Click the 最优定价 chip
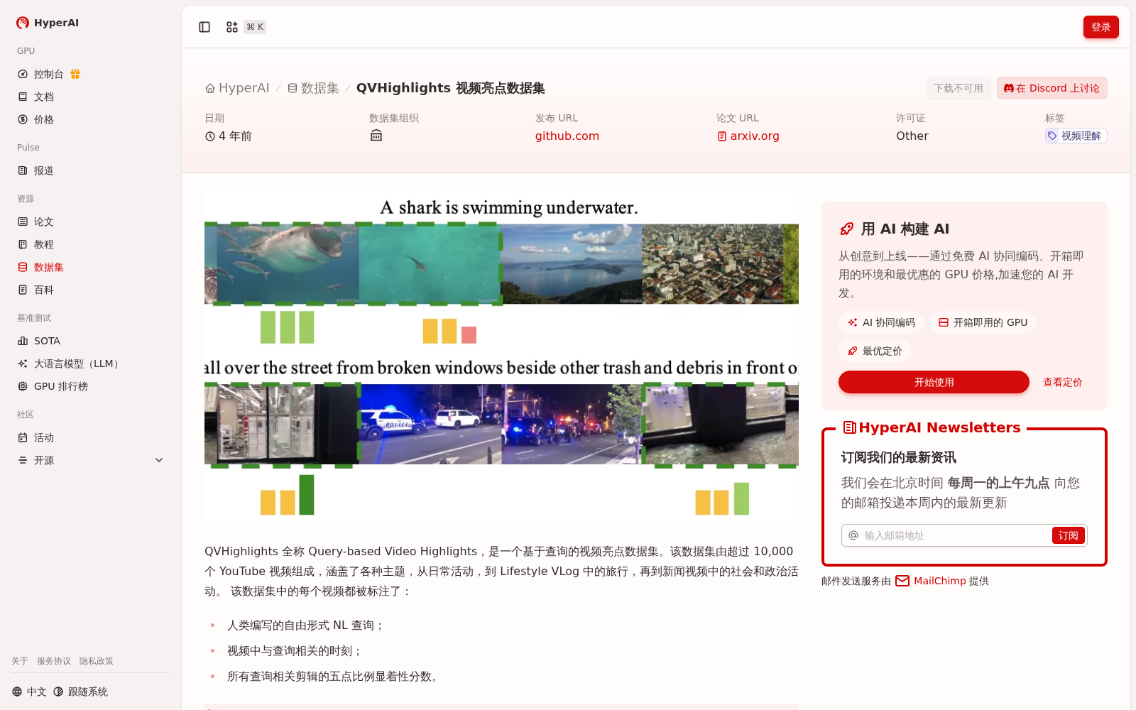 (x=875, y=351)
